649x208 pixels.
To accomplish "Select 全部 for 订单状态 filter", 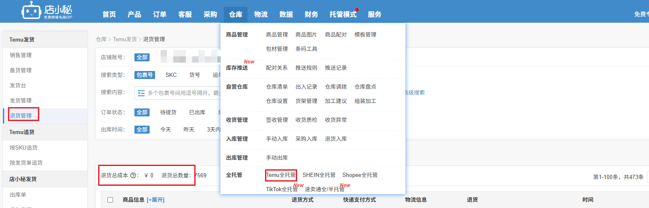I will tap(142, 112).
